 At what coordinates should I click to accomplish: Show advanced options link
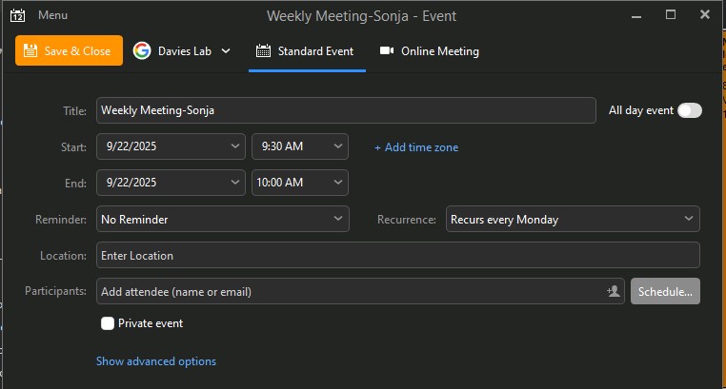tap(156, 361)
